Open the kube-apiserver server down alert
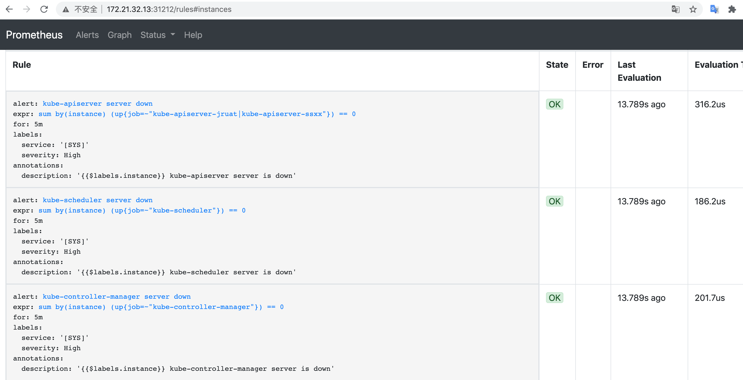The height and width of the screenshot is (380, 743). [97, 104]
